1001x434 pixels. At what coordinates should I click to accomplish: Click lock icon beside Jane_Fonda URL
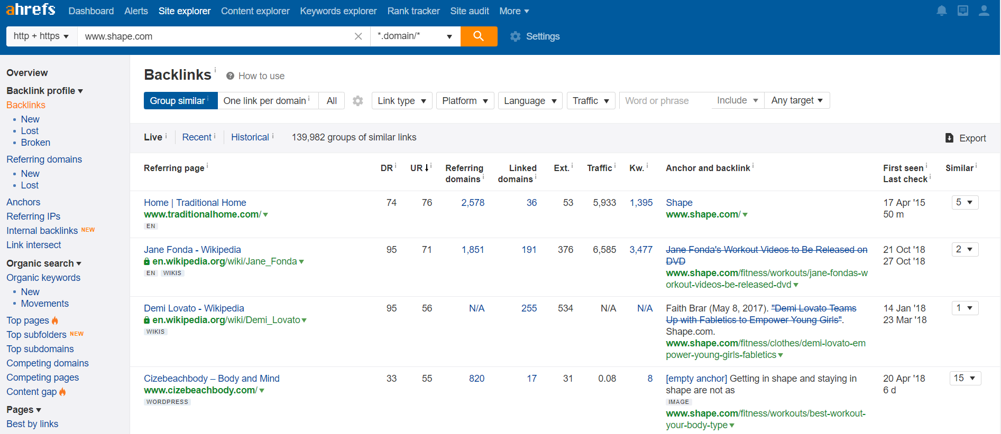[147, 262]
